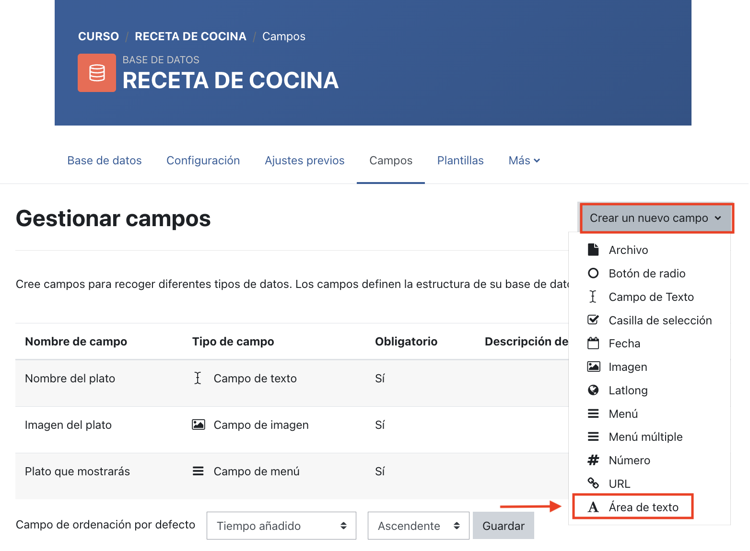750x551 pixels.
Task: Click the Latlong globe icon
Action: pyautogui.click(x=593, y=390)
